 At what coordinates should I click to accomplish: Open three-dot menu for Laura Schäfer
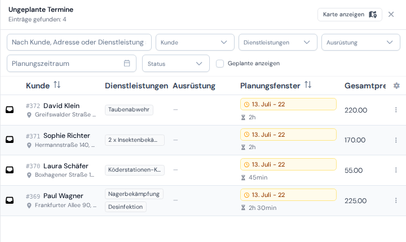tap(396, 170)
